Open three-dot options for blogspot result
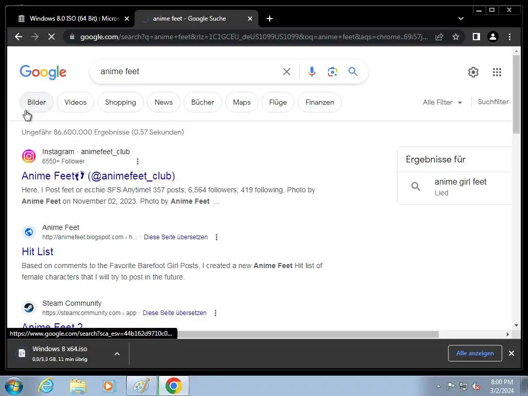 [x=217, y=237]
